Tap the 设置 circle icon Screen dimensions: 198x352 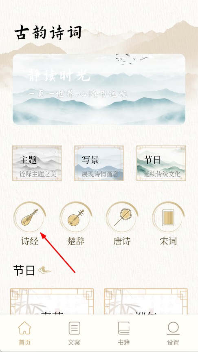pyautogui.click(x=173, y=328)
